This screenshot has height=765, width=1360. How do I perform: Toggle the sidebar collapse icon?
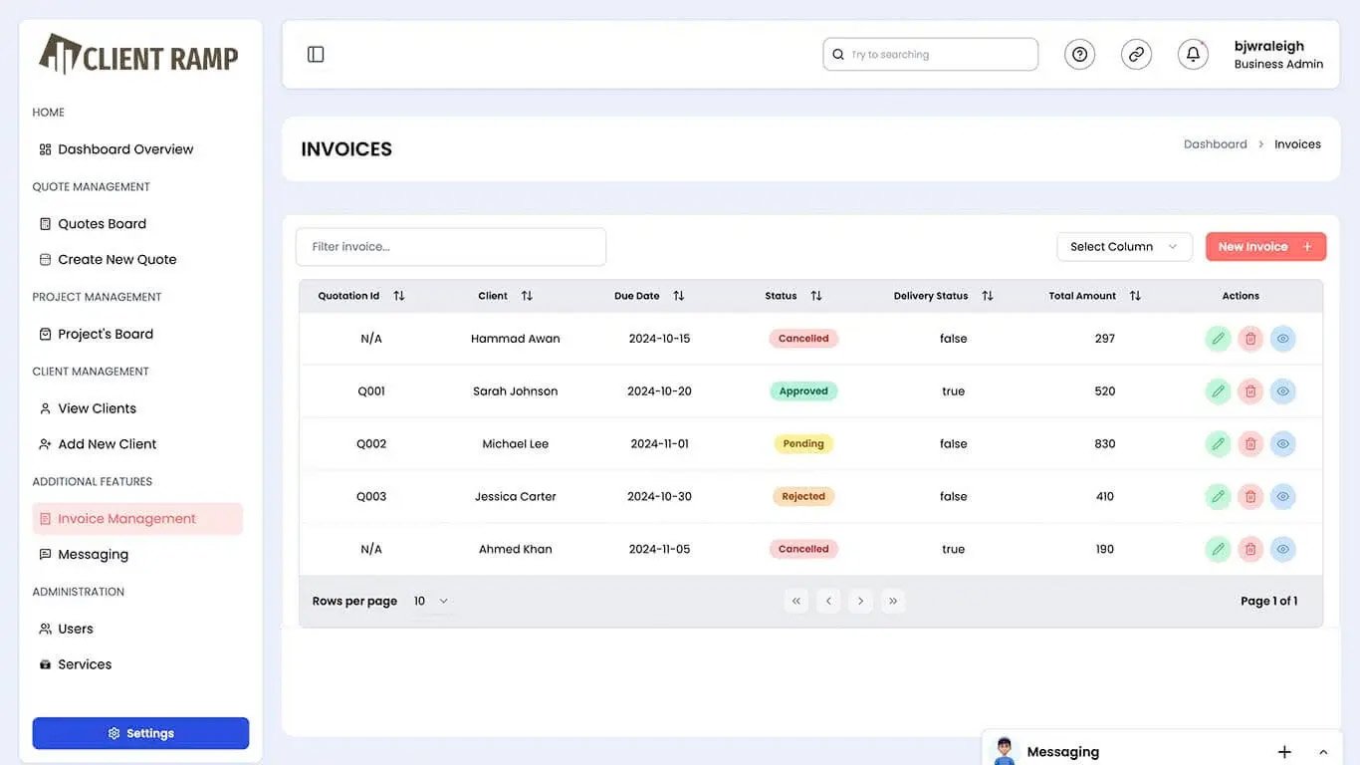point(316,54)
